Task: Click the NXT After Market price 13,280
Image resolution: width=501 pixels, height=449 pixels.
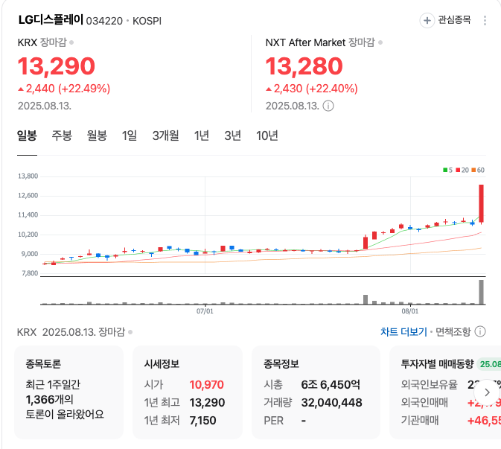Action: coord(304,66)
